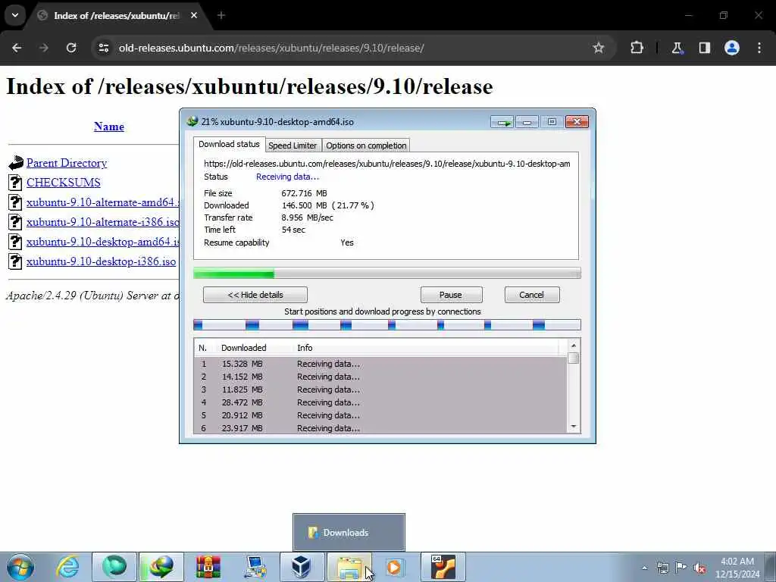
Task: Open Chrome Labs flask icon
Action: point(677,48)
